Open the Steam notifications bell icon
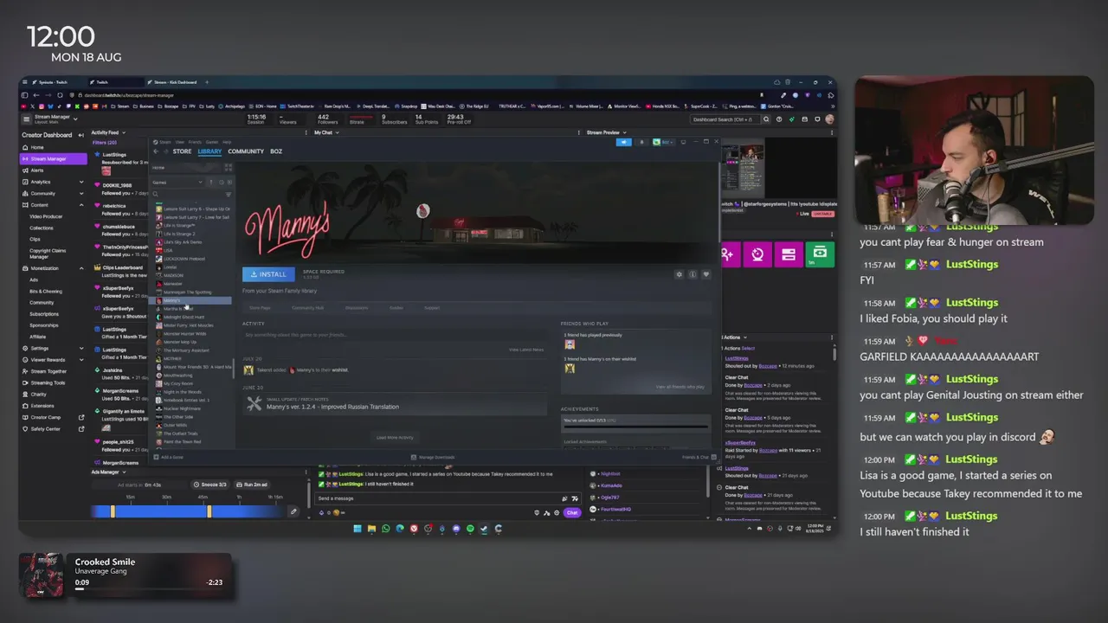Viewport: 1108px width, 623px height. [x=641, y=142]
